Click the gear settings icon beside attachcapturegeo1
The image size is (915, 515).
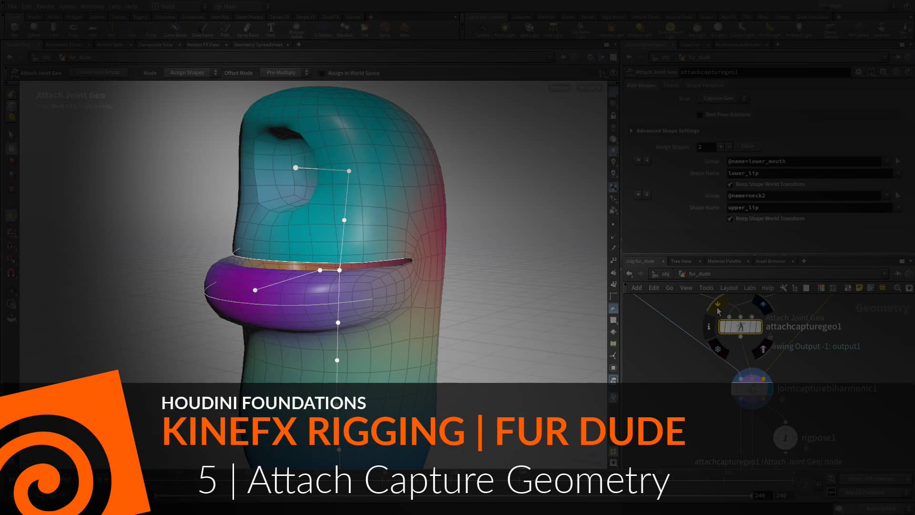pyautogui.click(x=858, y=72)
